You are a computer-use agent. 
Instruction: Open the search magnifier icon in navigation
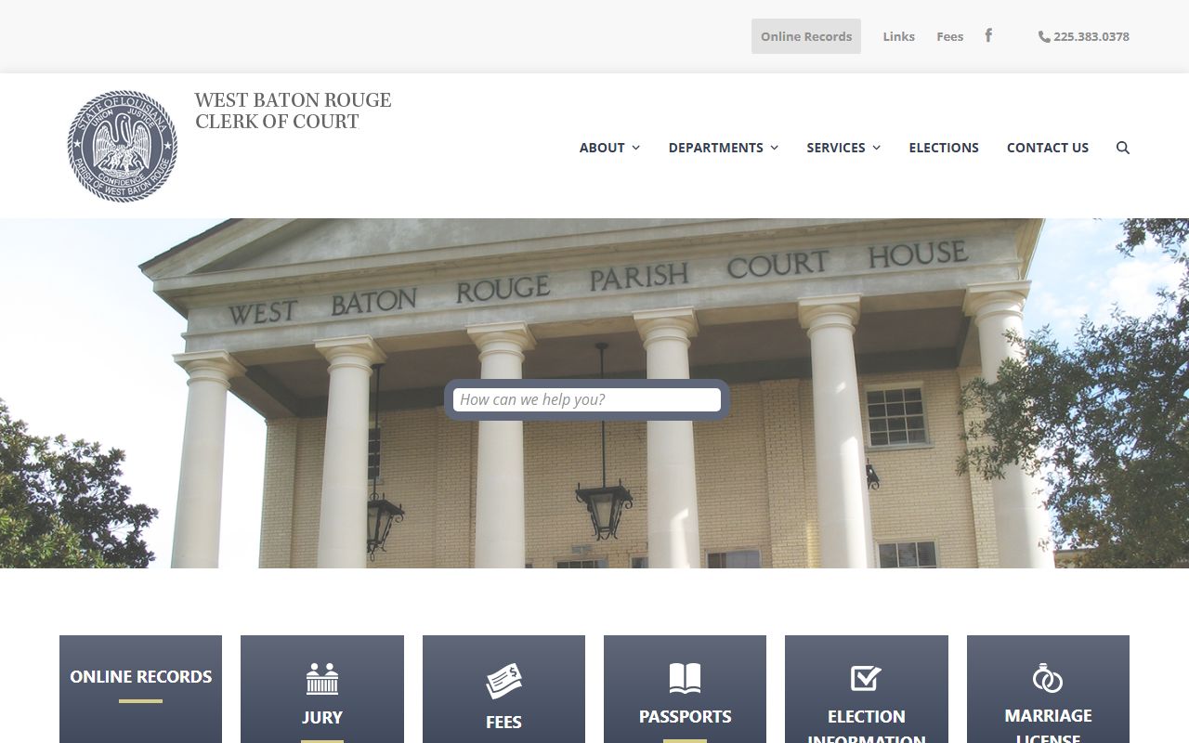click(1122, 148)
